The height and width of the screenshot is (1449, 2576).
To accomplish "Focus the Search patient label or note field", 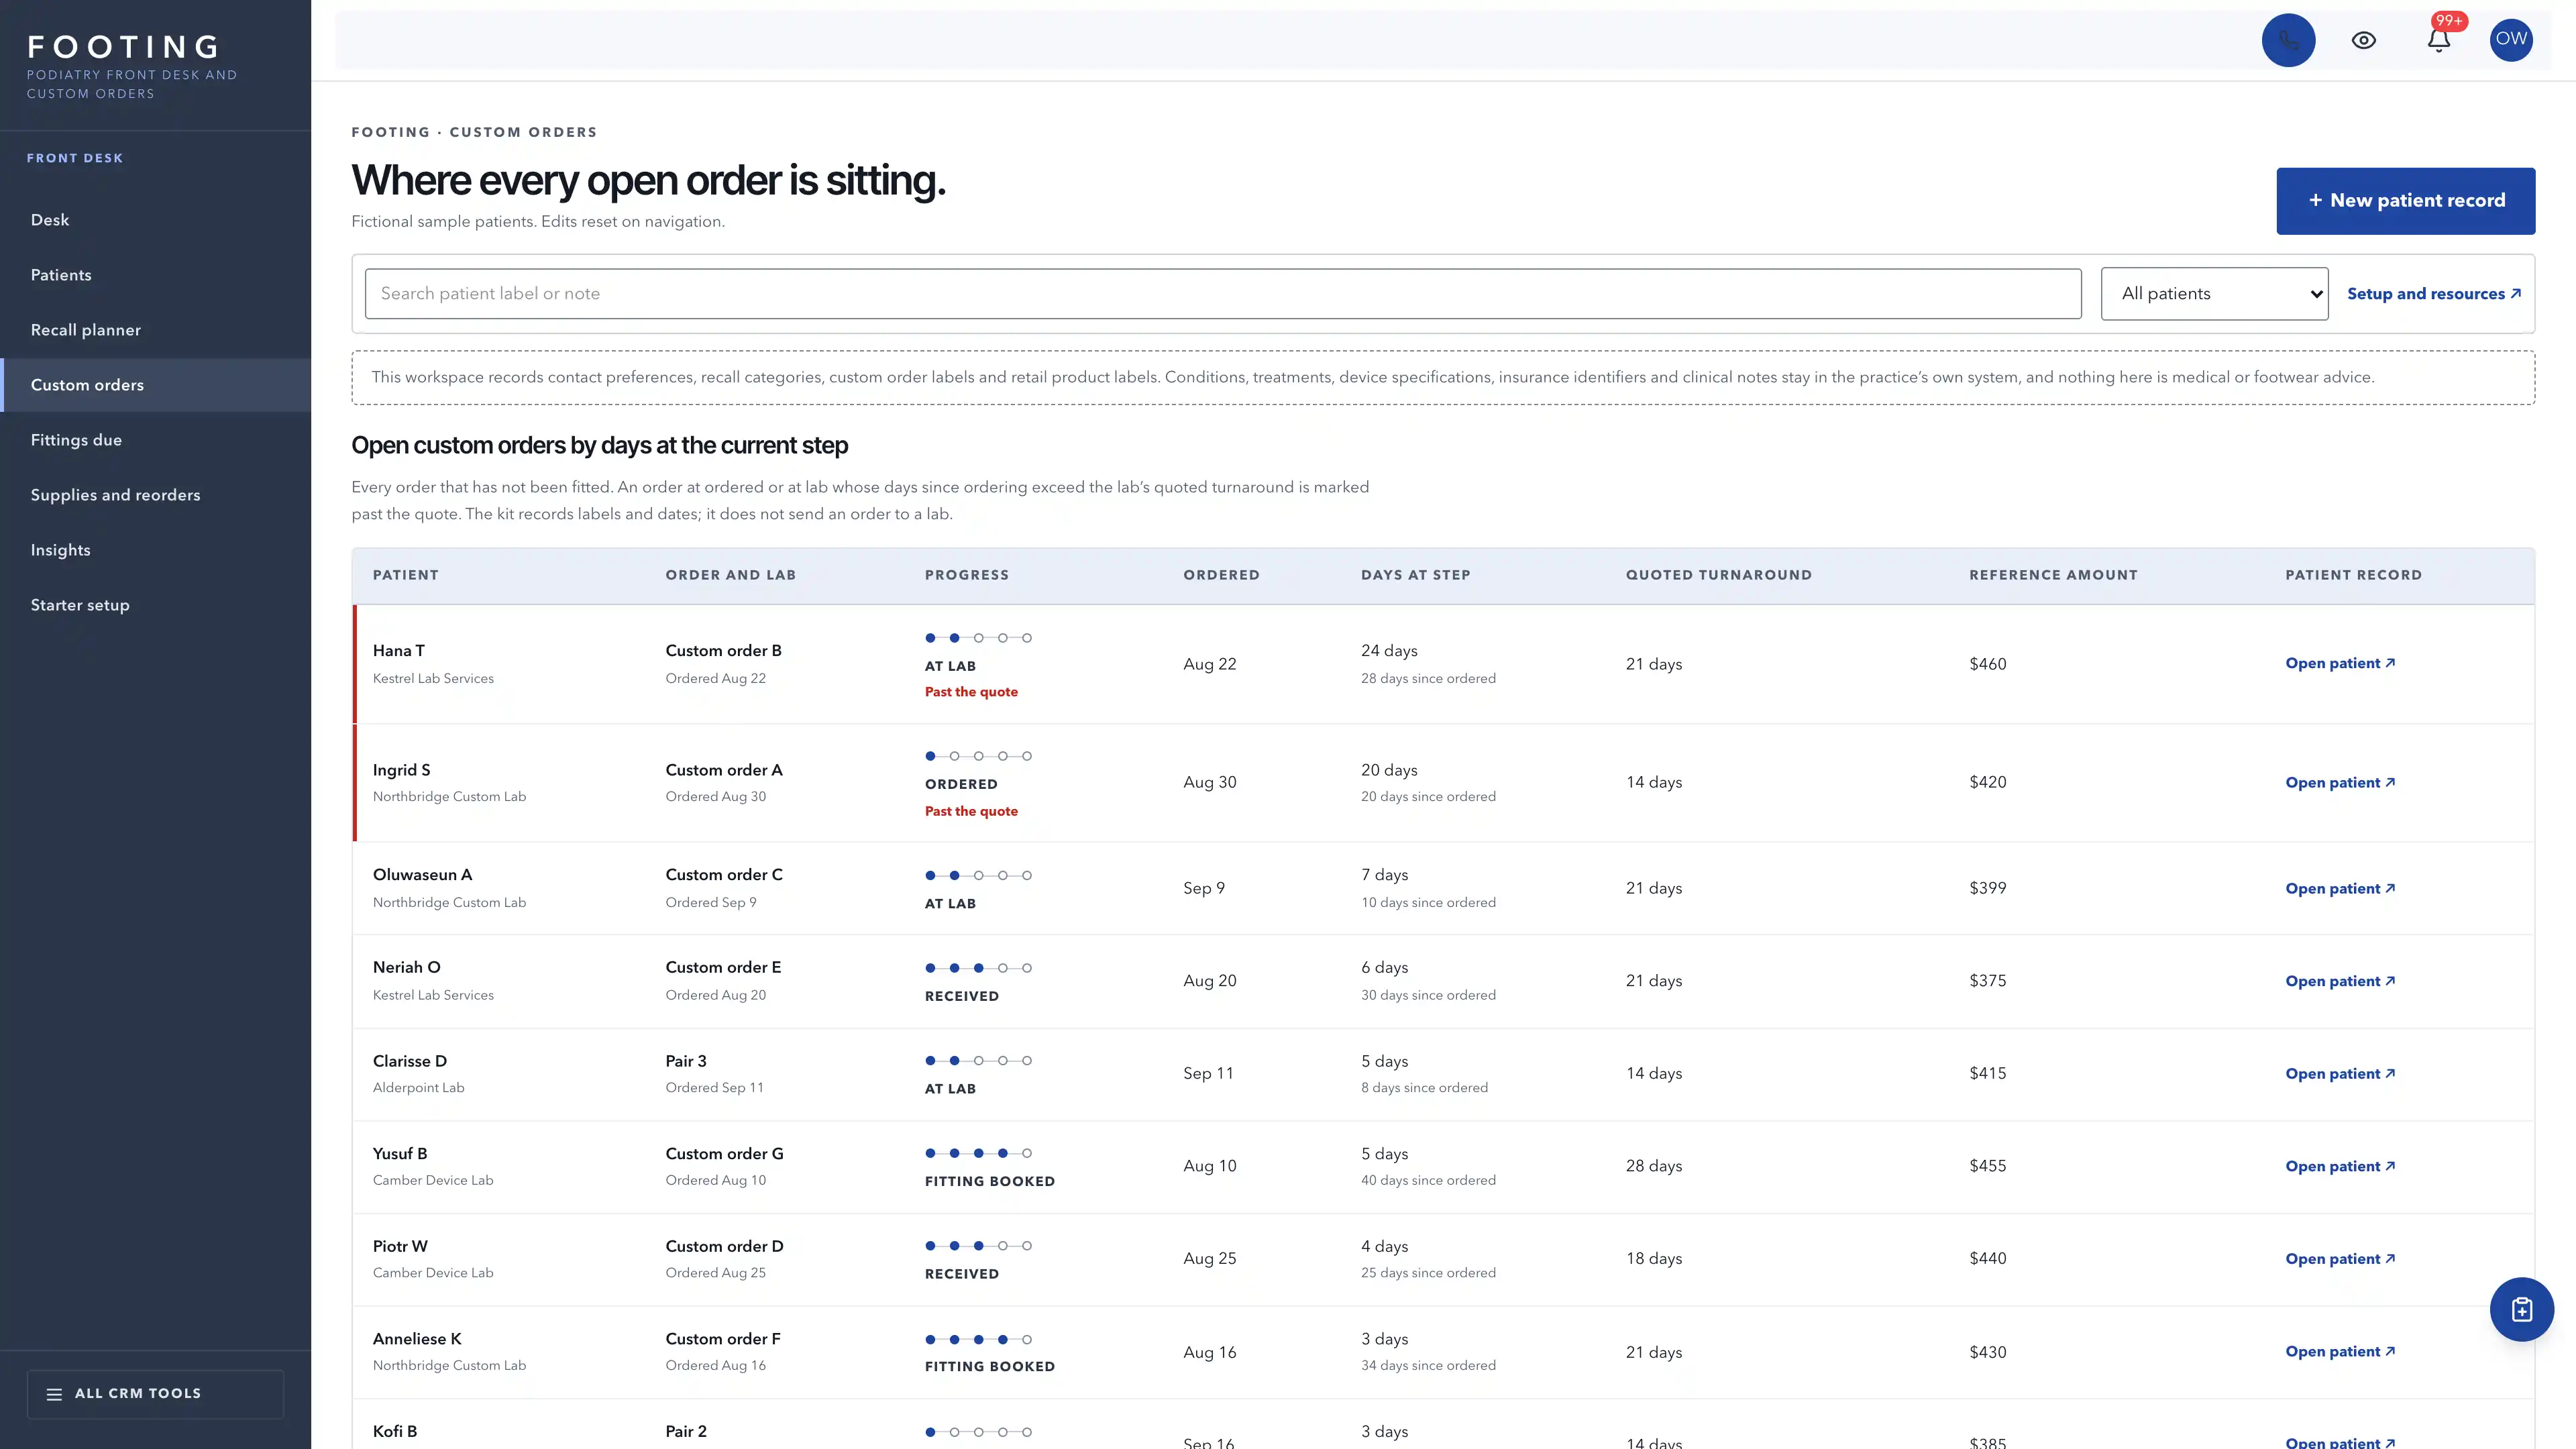I will click(1223, 293).
